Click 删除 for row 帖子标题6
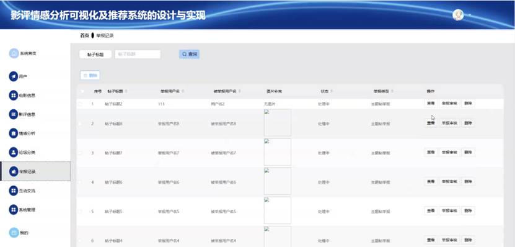This screenshot has width=515, height=247. click(468, 182)
